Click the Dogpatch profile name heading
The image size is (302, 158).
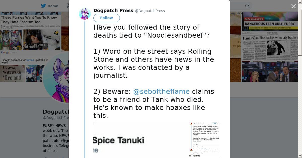click(x=56, y=112)
